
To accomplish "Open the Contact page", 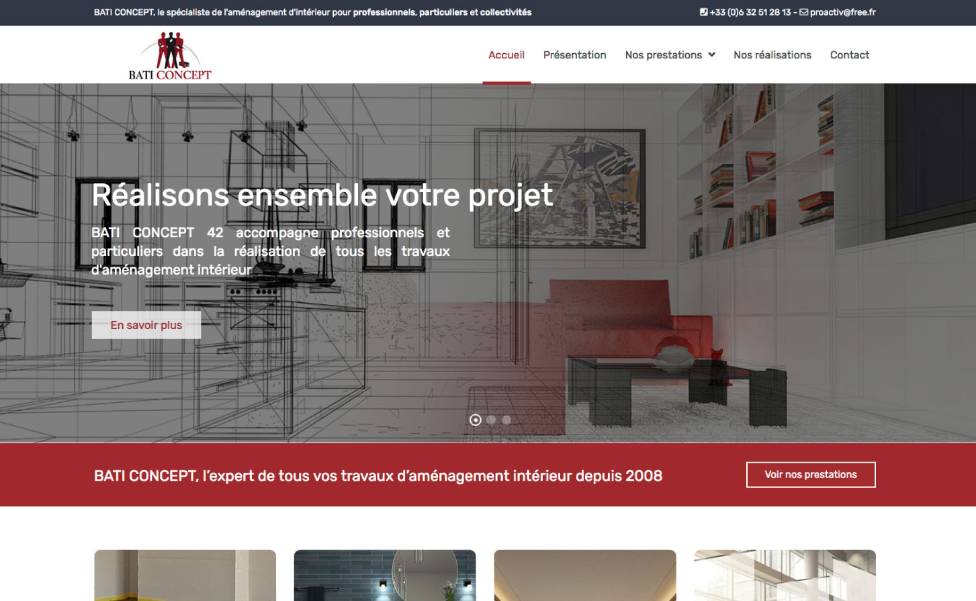I will (850, 55).
